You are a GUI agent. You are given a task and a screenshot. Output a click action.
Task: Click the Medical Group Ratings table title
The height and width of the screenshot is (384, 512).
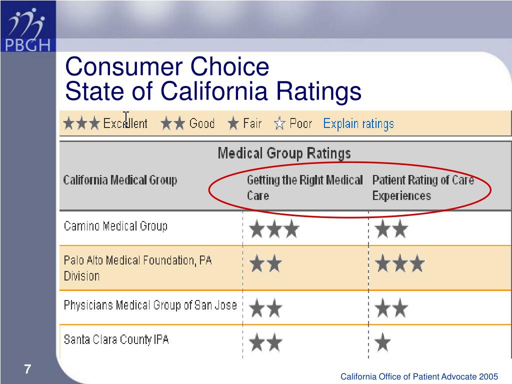(284, 153)
